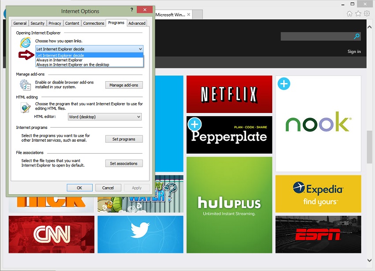Click the HTML editing globe pencil icon
Screen dimensions: 375x271
(26, 108)
